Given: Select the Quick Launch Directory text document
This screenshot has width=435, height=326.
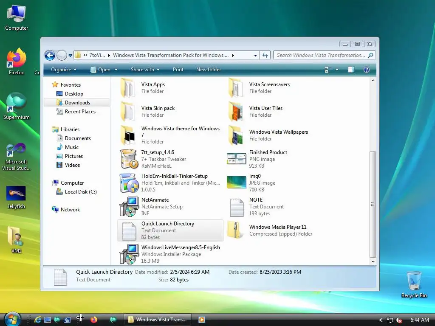Looking at the screenshot, I should (x=170, y=230).
